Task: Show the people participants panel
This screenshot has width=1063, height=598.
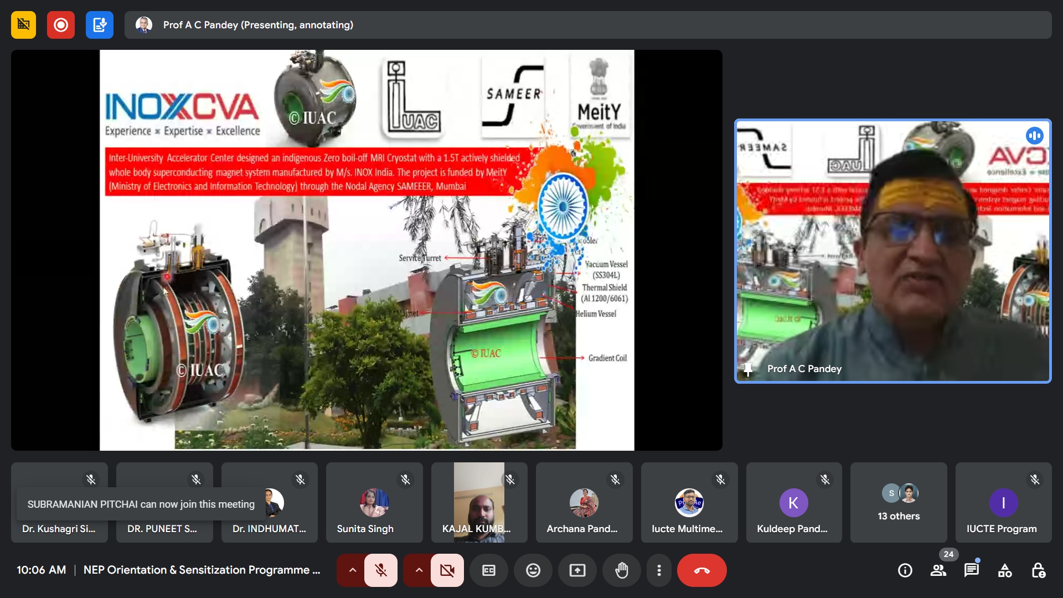Action: click(938, 570)
